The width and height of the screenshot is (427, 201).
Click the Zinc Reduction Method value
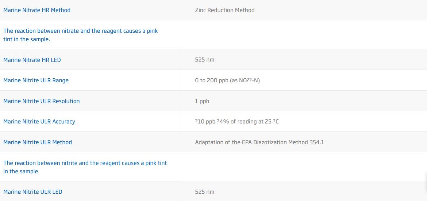point(225,10)
